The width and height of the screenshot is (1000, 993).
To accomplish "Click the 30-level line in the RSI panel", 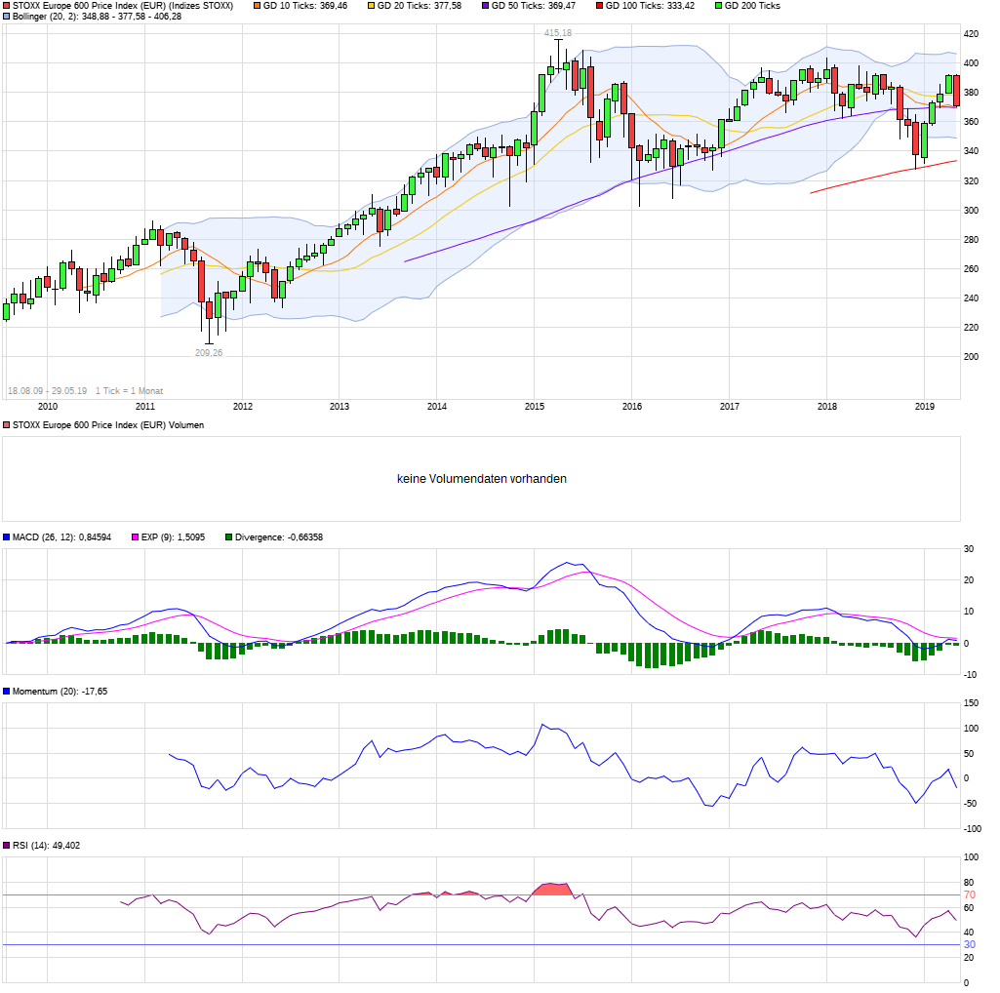I will (488, 945).
